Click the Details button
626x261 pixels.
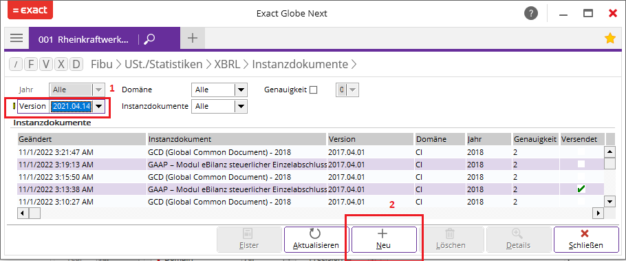pos(518,240)
